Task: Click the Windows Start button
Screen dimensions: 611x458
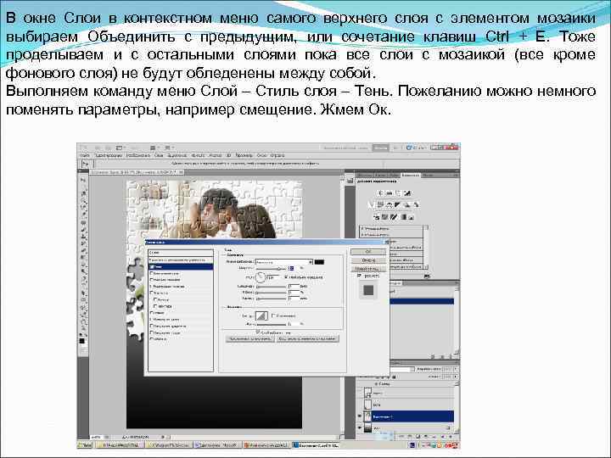Action: pyautogui.click(x=85, y=444)
